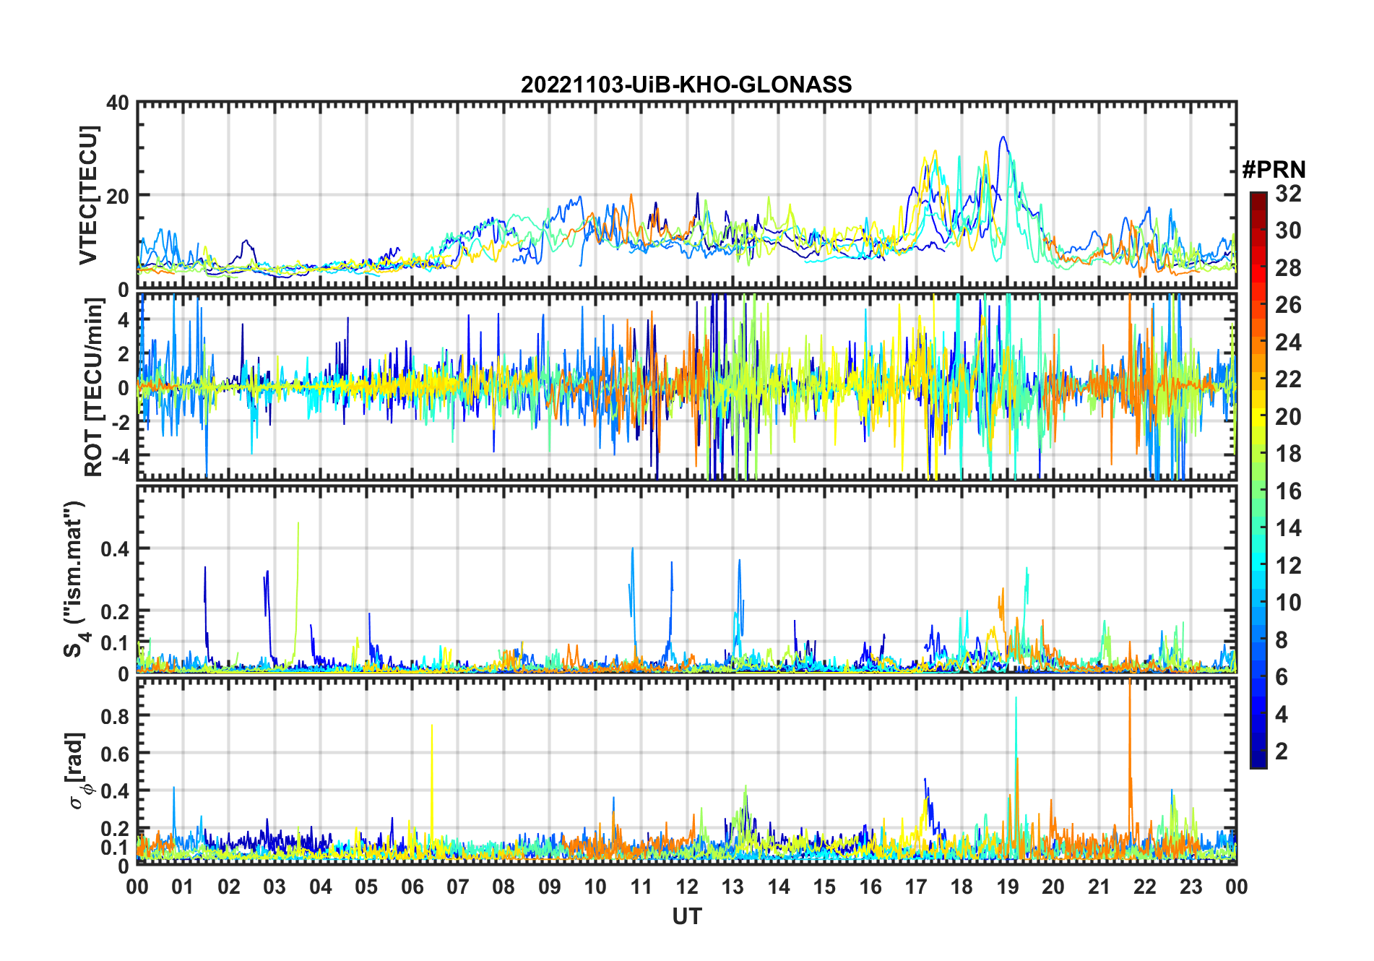
Task: Click the colorbar tick label 28
Action: 1288,268
